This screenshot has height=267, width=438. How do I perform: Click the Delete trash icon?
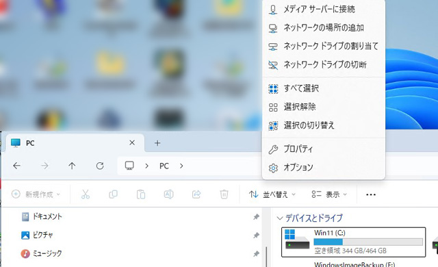(x=224, y=194)
